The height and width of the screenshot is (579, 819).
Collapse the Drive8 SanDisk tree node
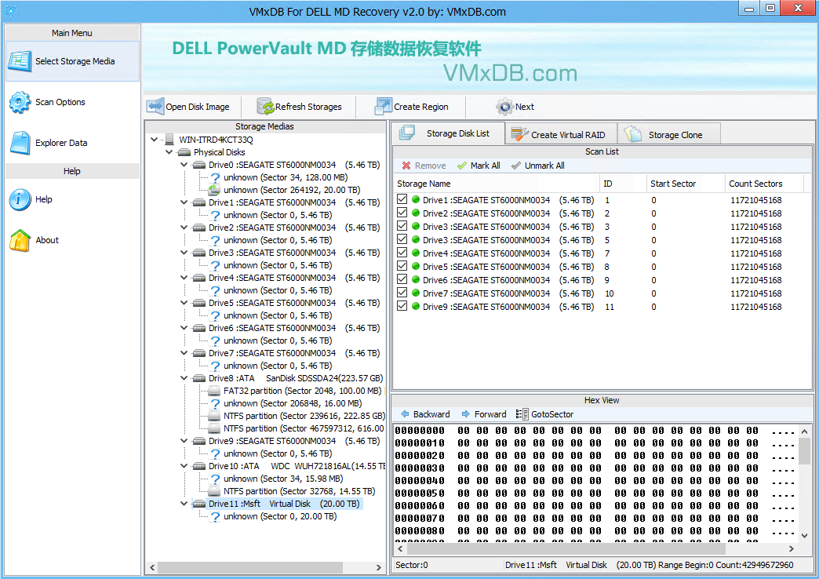pos(184,378)
